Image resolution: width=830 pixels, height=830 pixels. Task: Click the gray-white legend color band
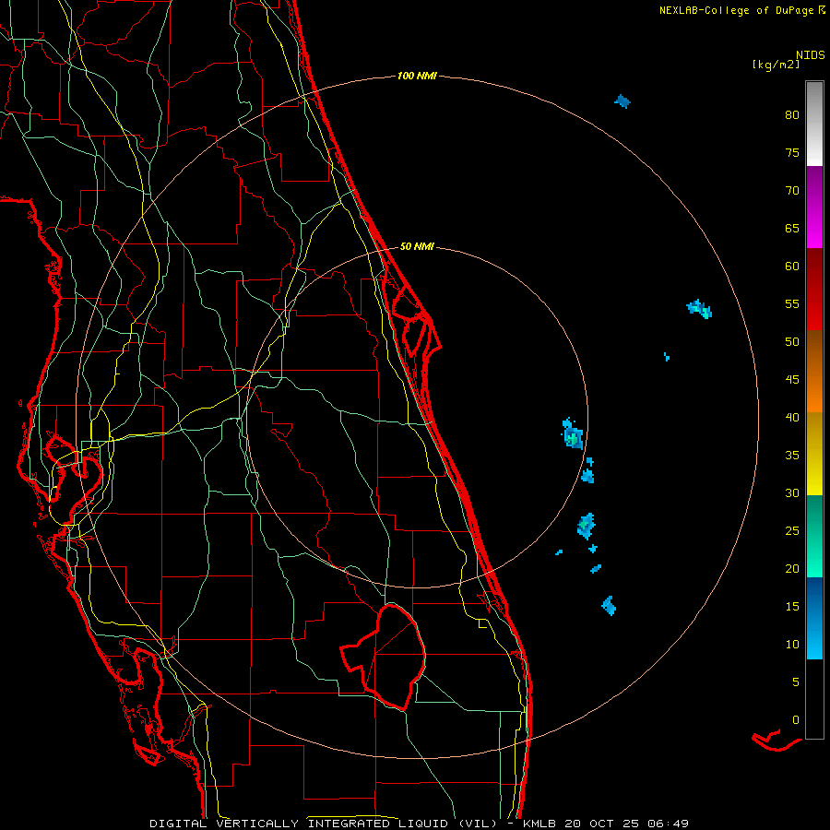pyautogui.click(x=814, y=124)
